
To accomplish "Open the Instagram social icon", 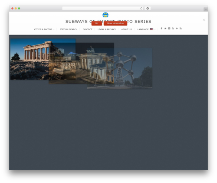I will 169,29.
